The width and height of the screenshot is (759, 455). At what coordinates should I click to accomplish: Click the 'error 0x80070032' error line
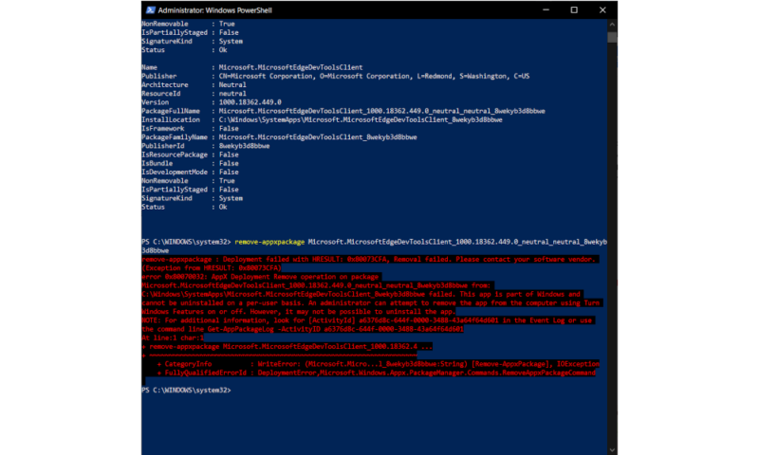point(262,277)
